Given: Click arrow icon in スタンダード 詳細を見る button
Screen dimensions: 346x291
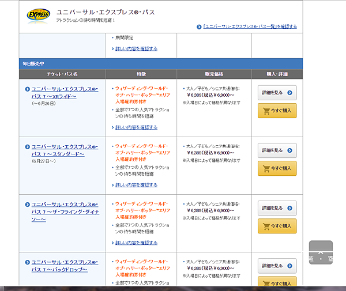Looking at the screenshot, I should [289, 150].
